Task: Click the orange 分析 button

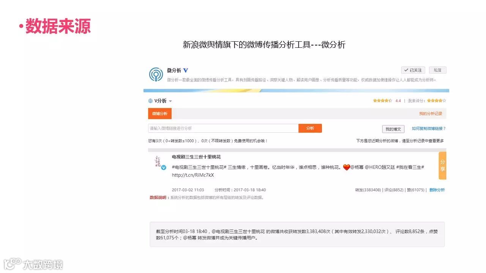Action: coord(310,128)
